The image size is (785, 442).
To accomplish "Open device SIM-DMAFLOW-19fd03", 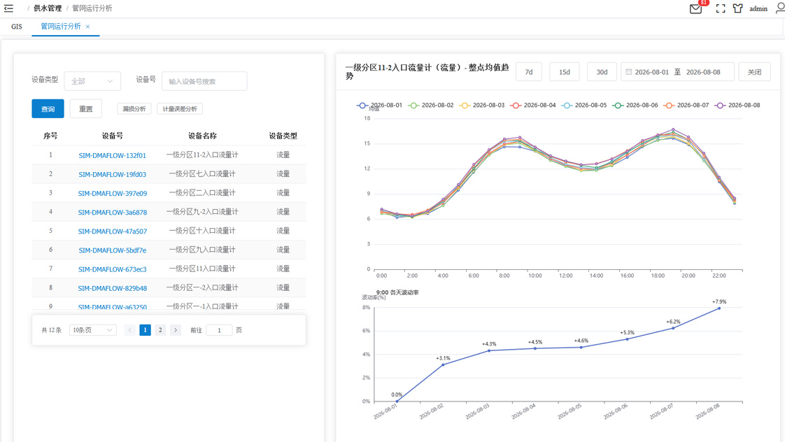I will [112, 174].
